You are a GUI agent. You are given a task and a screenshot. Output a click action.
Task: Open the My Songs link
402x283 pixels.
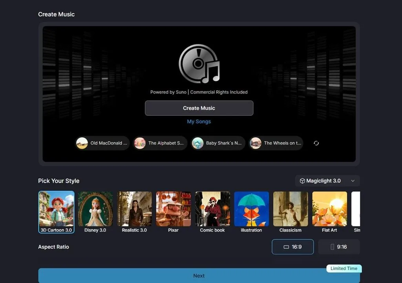point(199,122)
